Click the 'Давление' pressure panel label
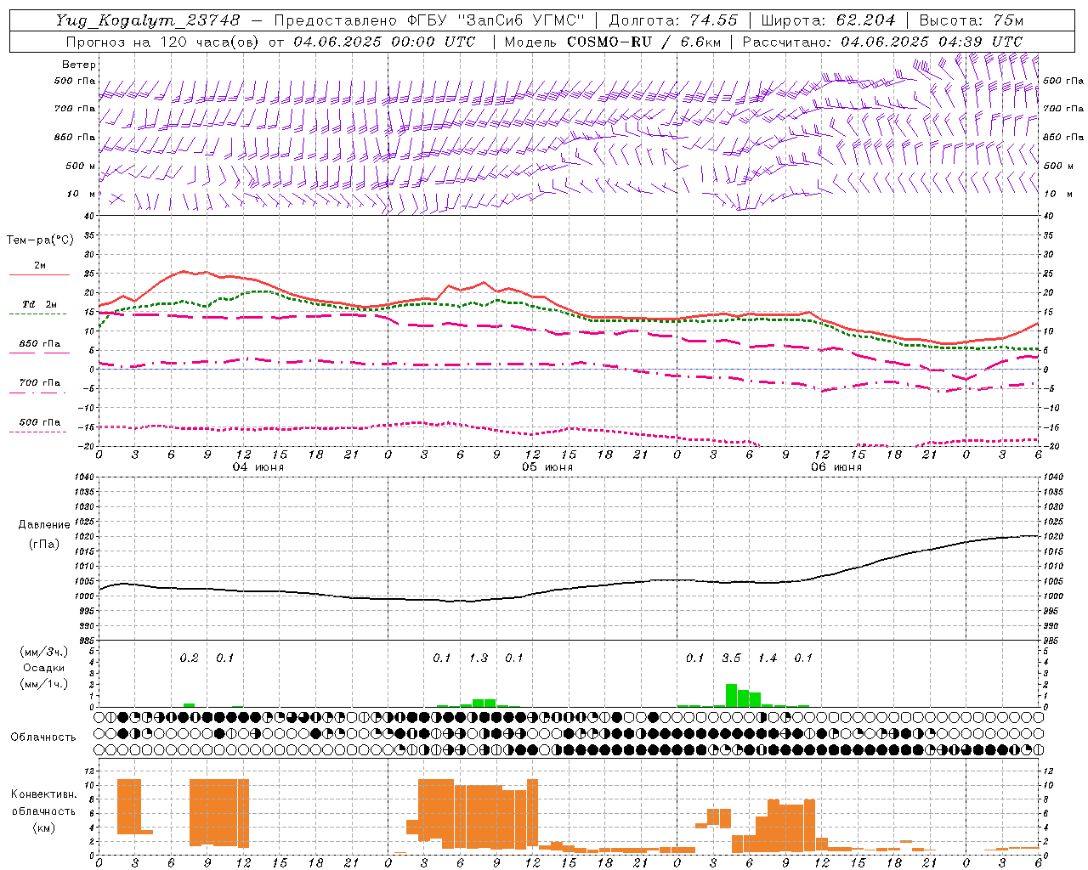Screen dimensions: 1088x870 [44, 525]
